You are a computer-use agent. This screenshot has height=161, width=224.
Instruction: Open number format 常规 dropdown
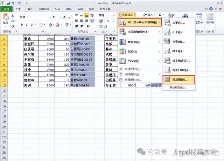[114, 15]
